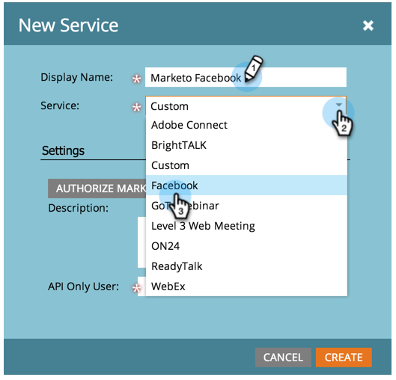The width and height of the screenshot is (396, 380).
Task: Click the Description label
Action: pyautogui.click(x=79, y=208)
